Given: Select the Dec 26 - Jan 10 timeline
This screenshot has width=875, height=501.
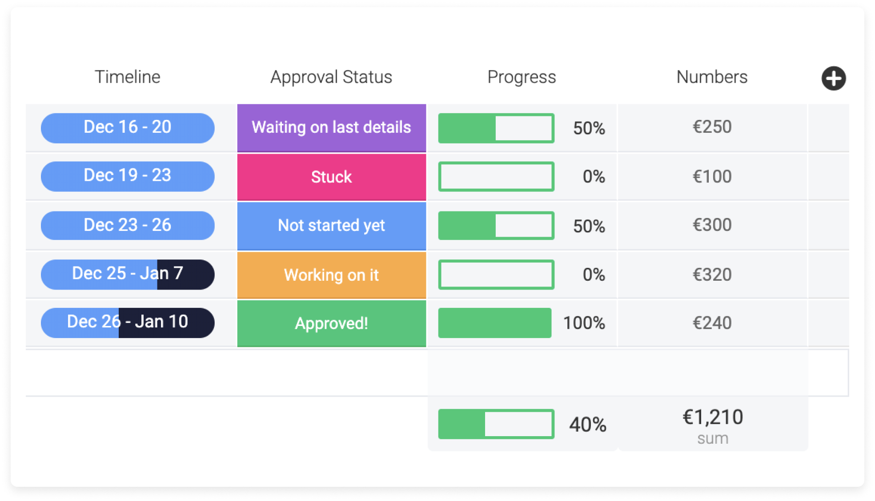Looking at the screenshot, I should click(x=128, y=322).
